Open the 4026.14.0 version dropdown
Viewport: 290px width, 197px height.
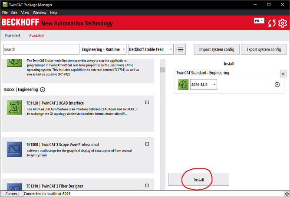(203, 85)
